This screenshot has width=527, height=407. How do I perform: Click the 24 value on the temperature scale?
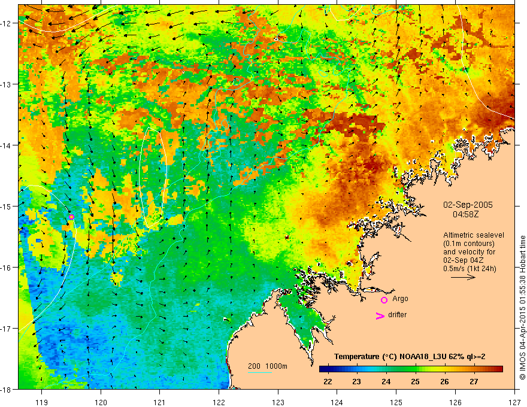click(x=386, y=381)
